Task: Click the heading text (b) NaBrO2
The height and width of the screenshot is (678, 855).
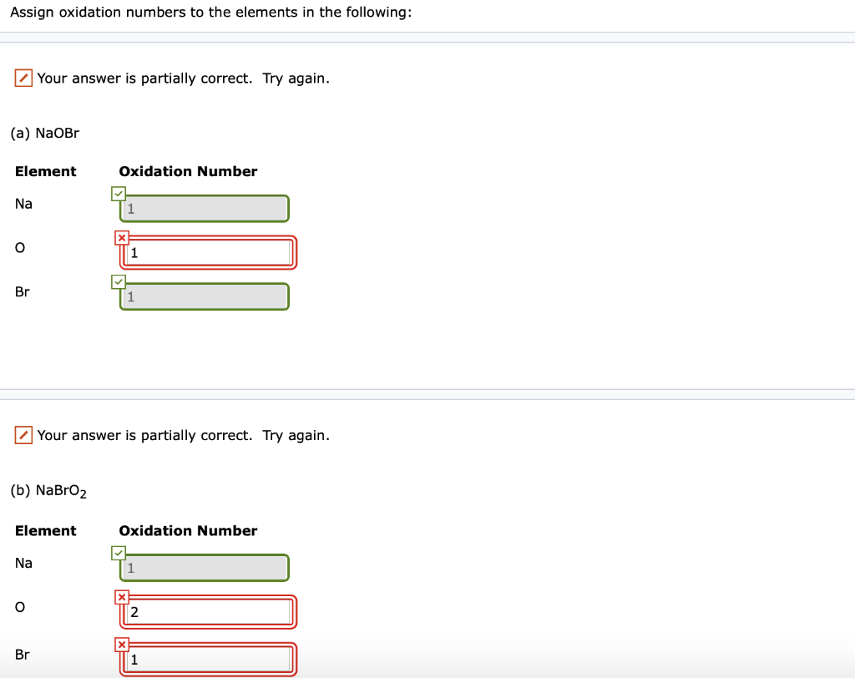Action: (48, 492)
